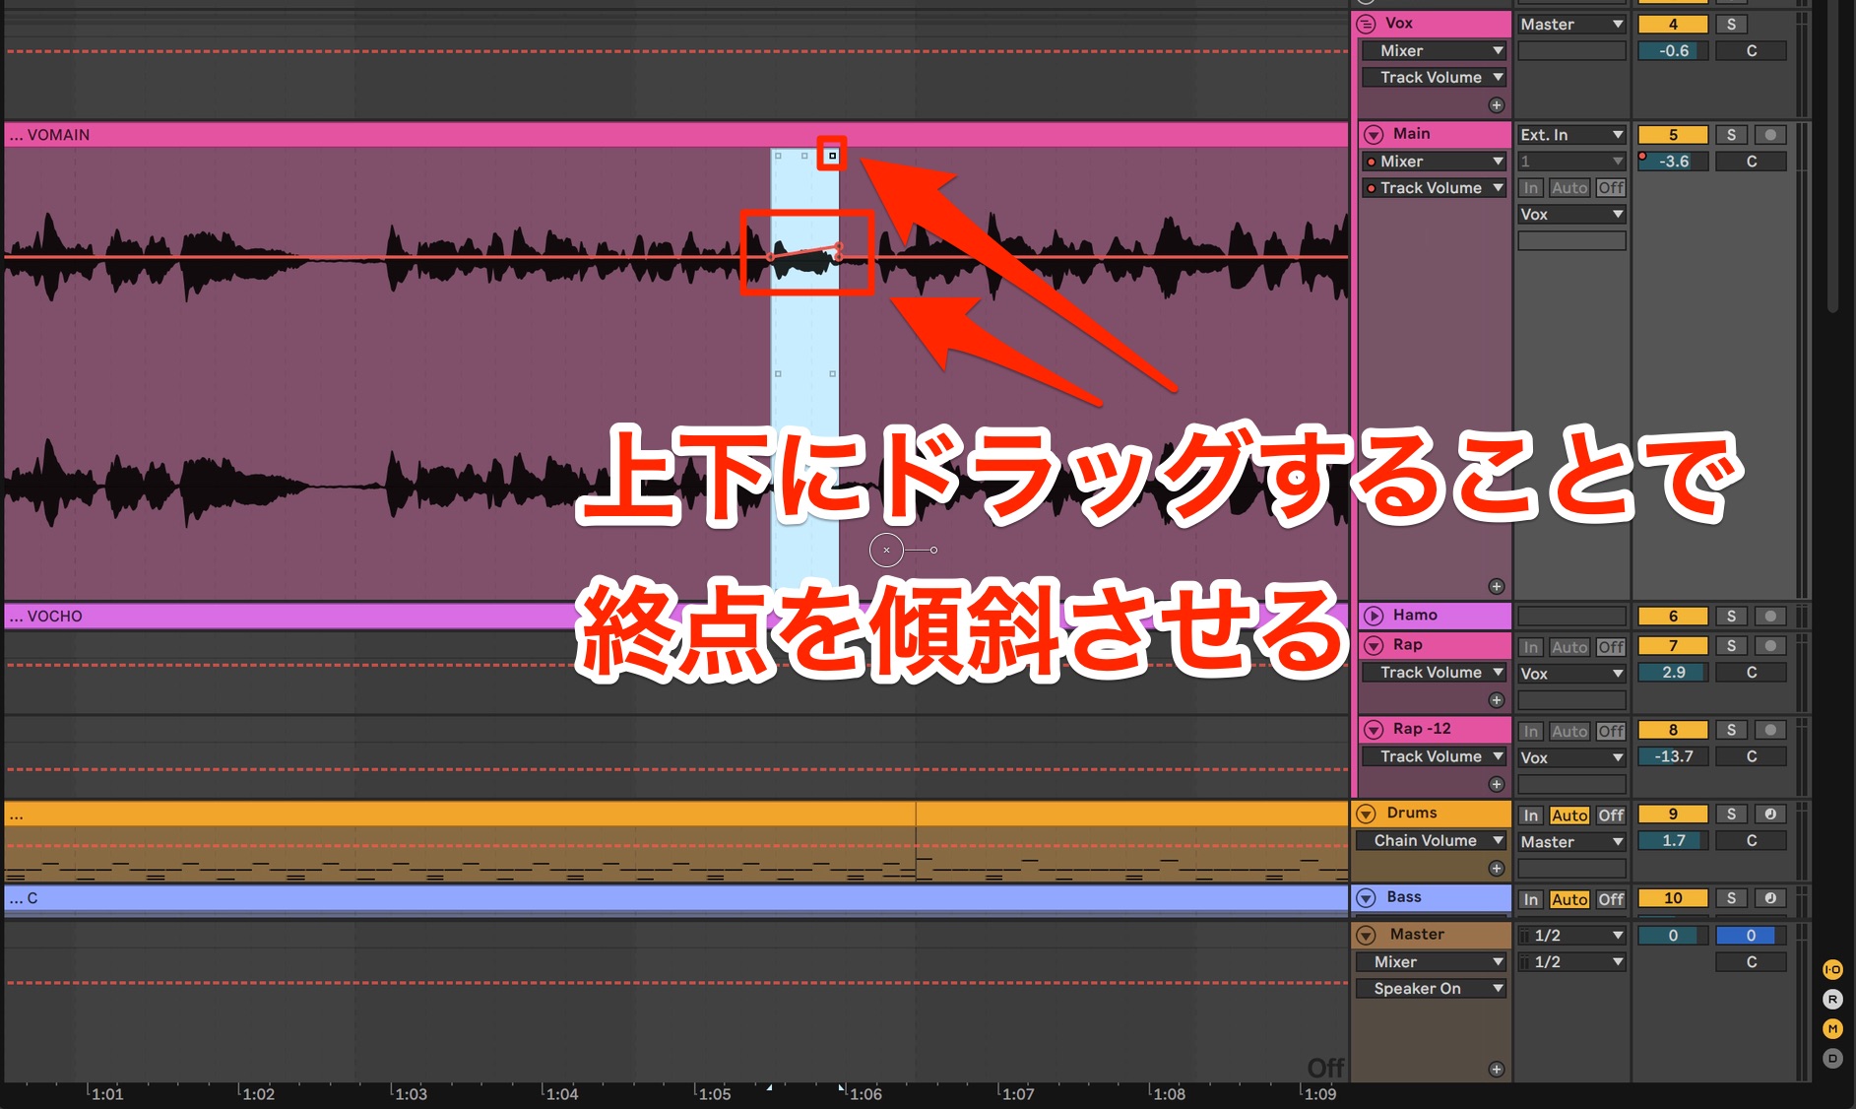1856x1109 pixels.
Task: Arm the Drums track for recording
Action: [x=1770, y=815]
